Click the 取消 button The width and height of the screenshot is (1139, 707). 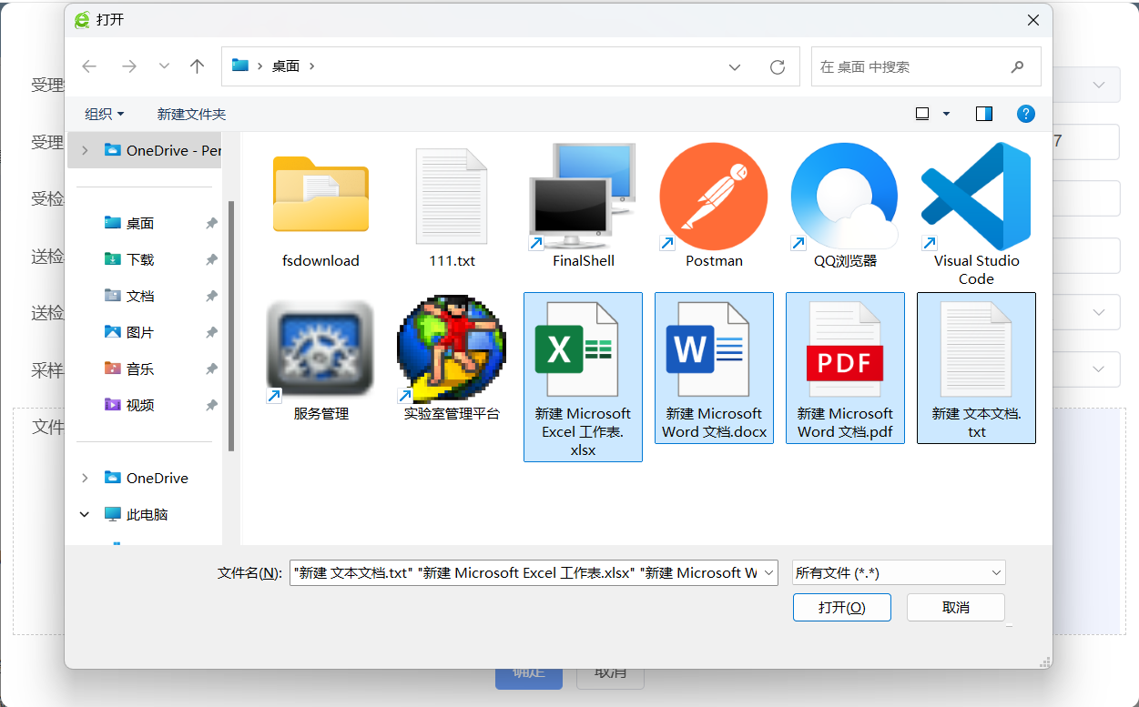point(956,608)
